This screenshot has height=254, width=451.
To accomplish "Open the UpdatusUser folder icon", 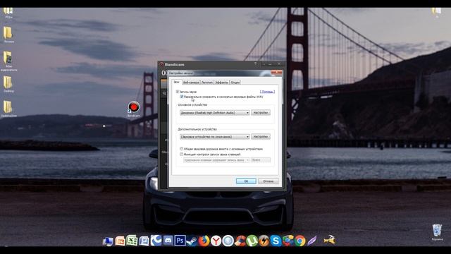I will pyautogui.click(x=8, y=109).
